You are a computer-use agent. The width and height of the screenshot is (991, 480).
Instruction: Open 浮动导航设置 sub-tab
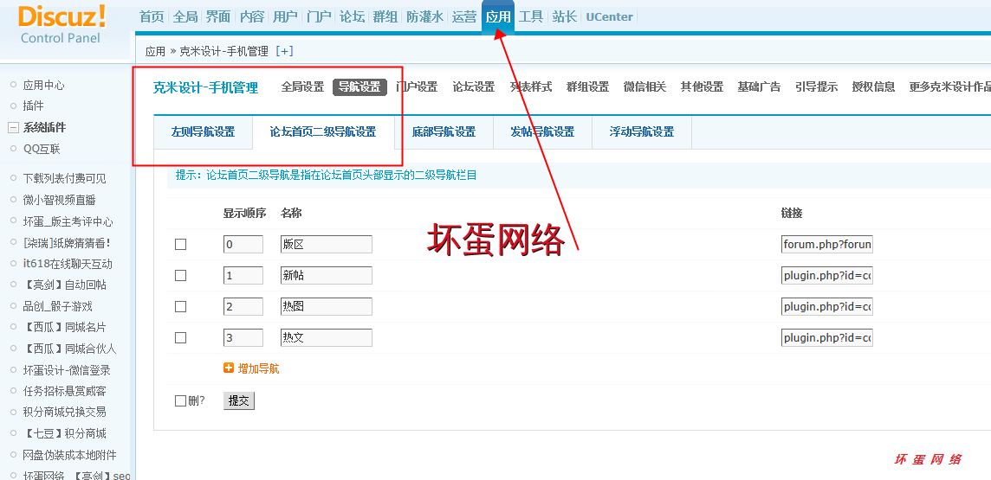pos(642,131)
